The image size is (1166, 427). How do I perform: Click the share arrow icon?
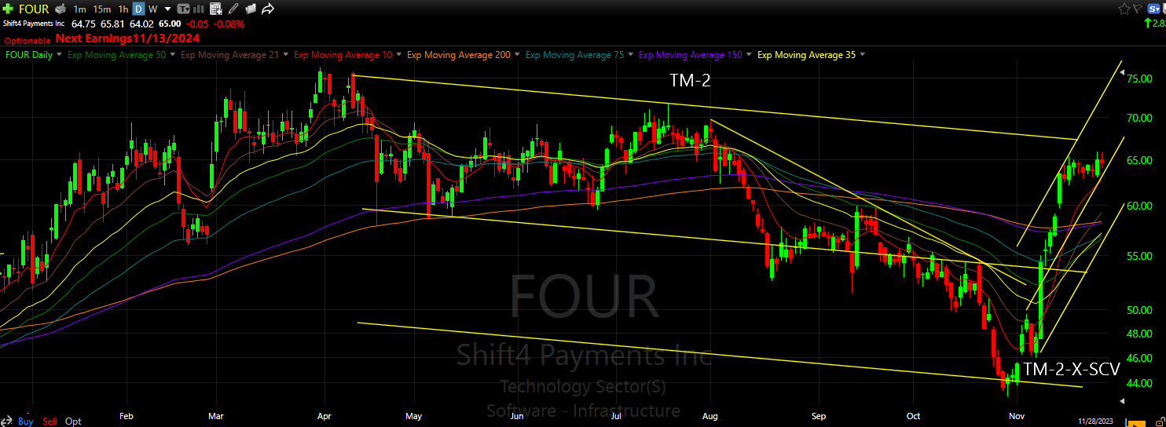[x=268, y=9]
